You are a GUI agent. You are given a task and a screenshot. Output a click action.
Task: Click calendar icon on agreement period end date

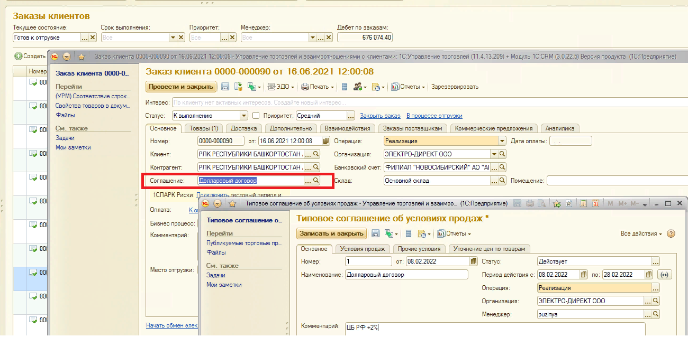click(649, 275)
